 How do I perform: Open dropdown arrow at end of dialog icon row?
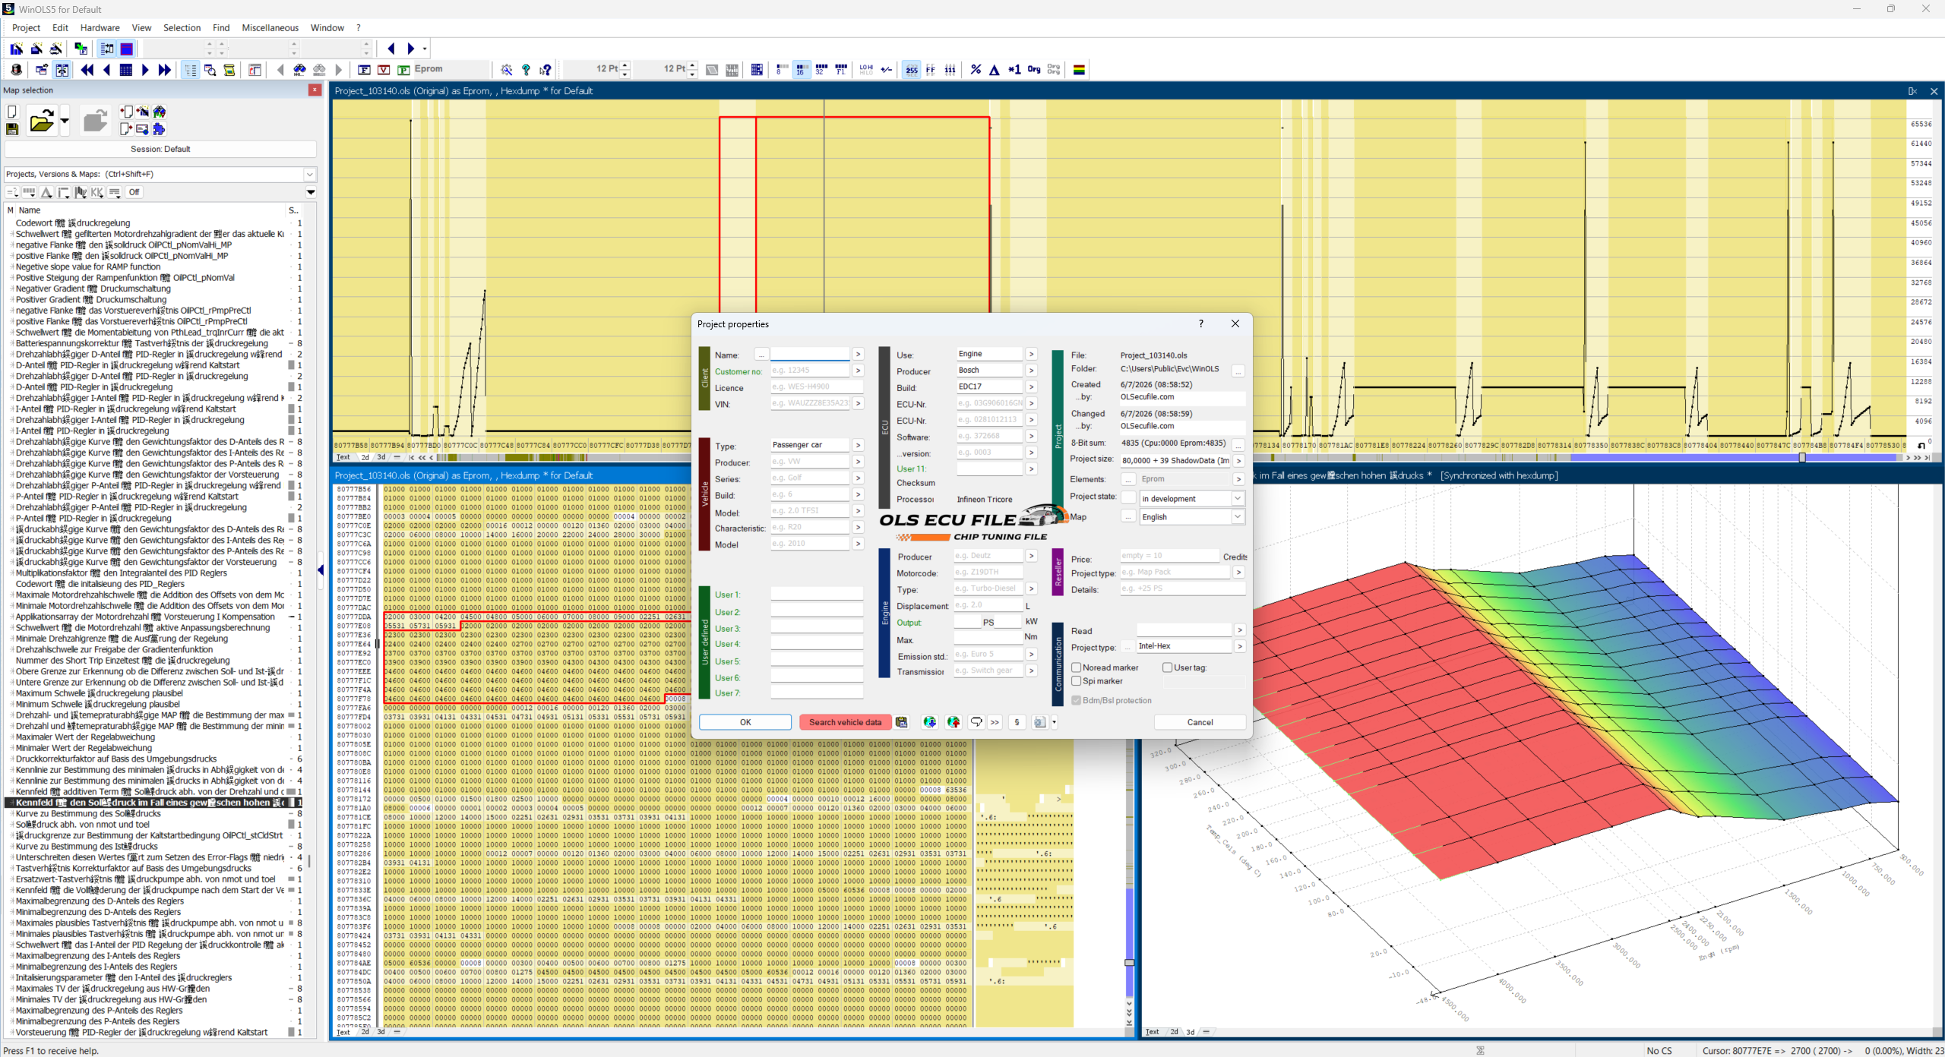click(1054, 722)
